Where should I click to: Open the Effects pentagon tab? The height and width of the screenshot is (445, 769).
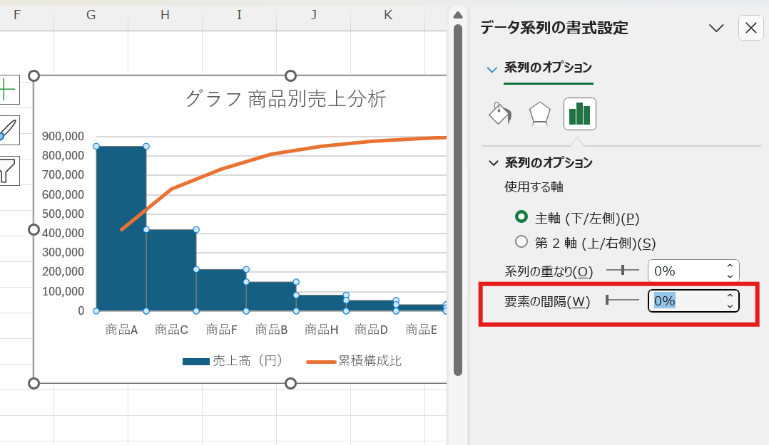[539, 114]
